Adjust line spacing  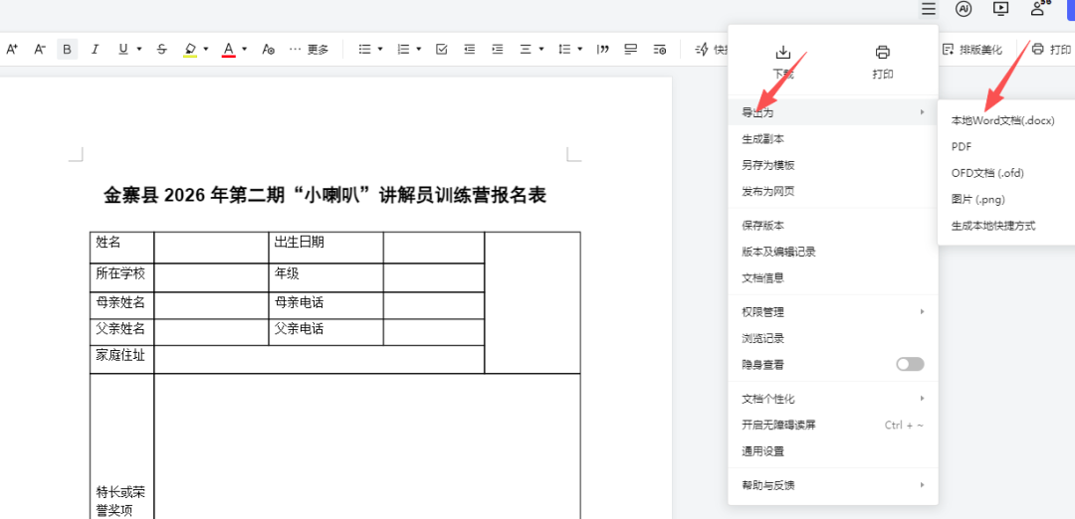tap(564, 50)
